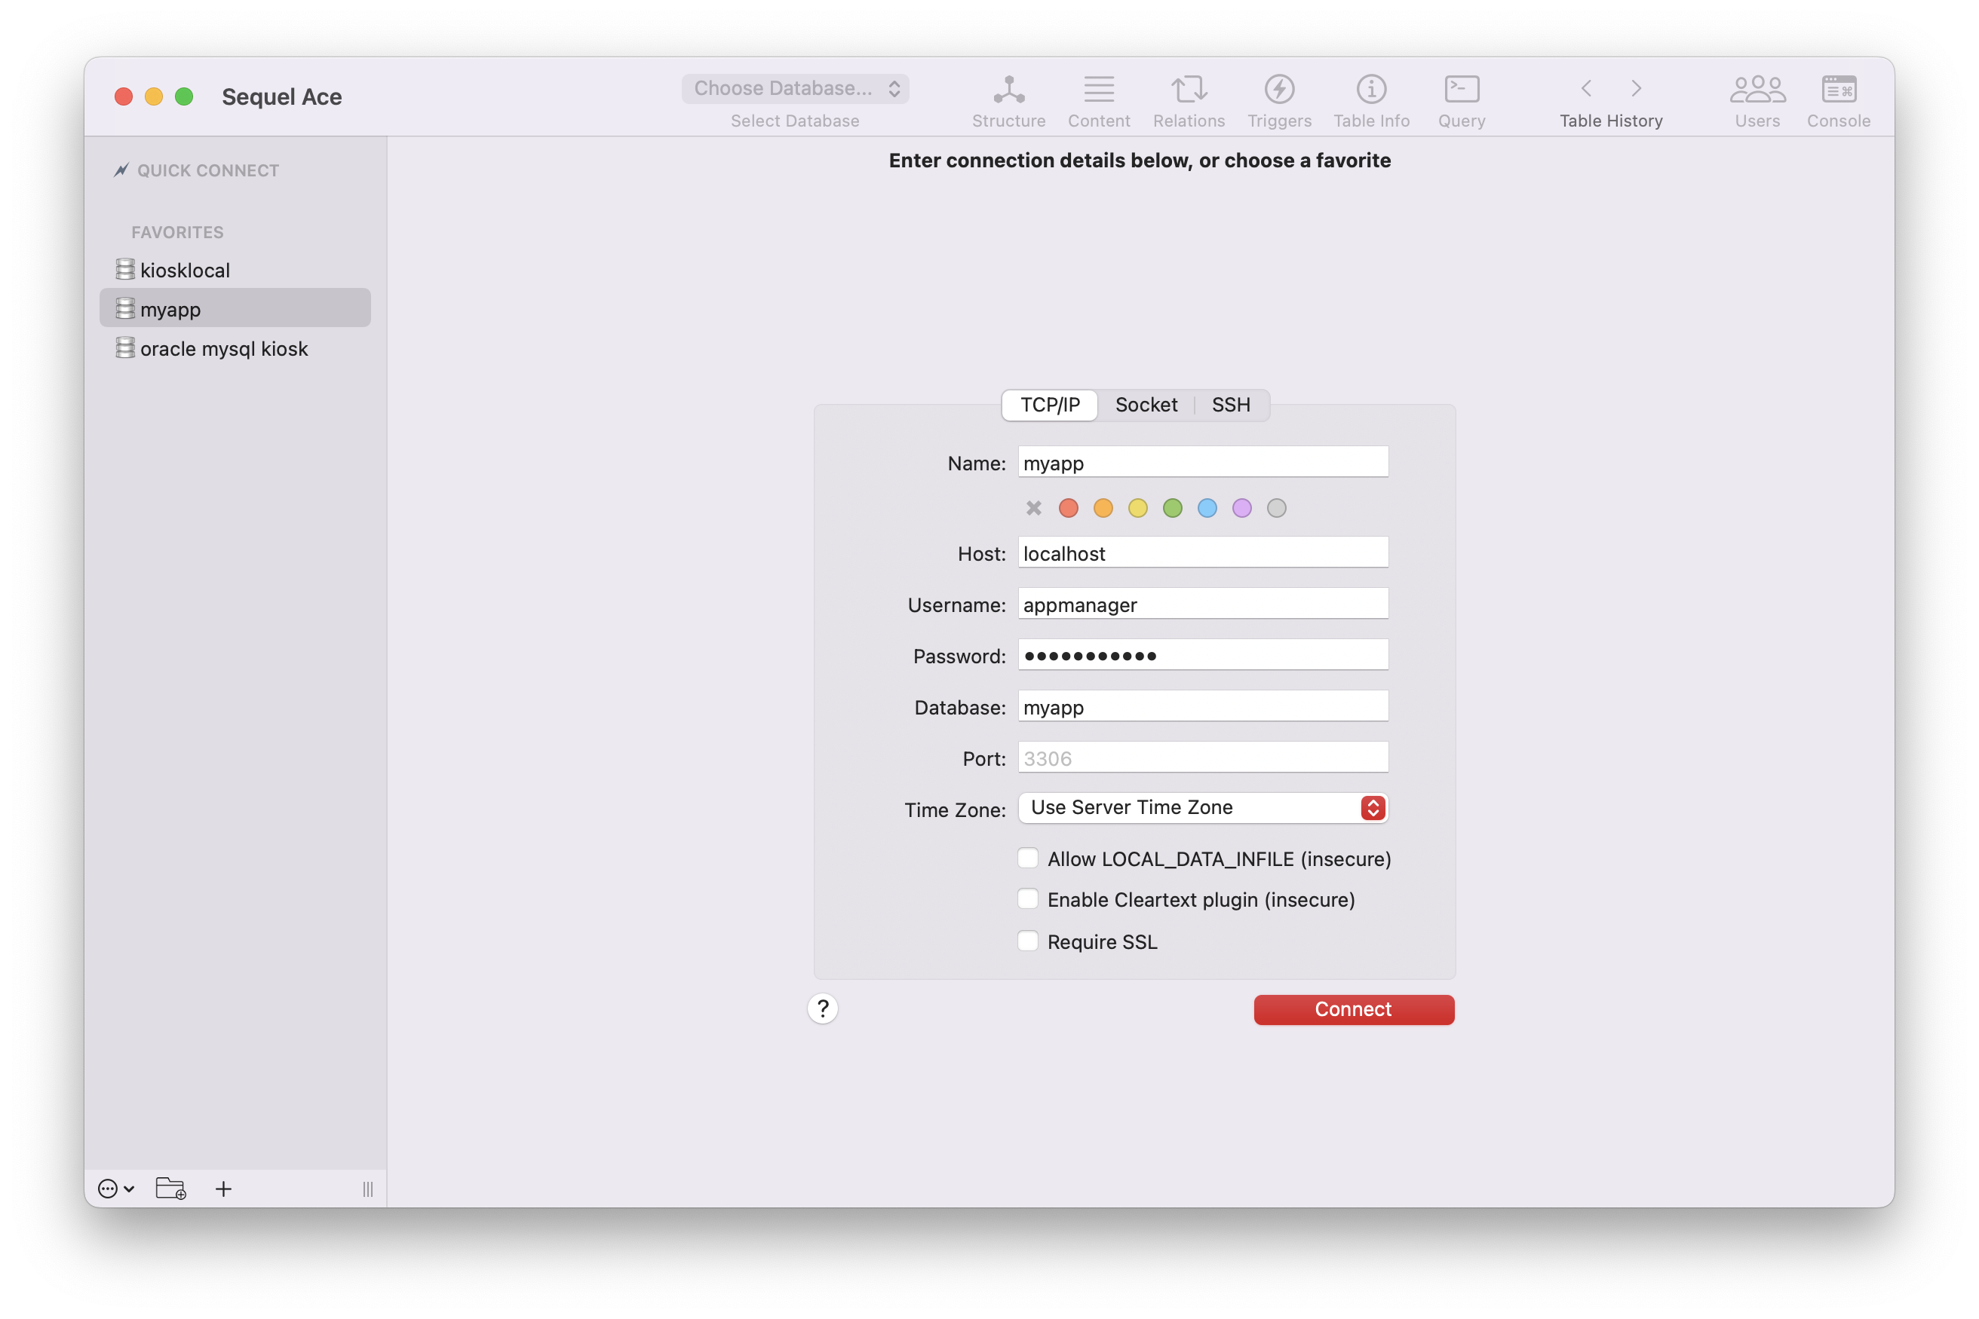Add a new favorites folder
This screenshot has height=1319, width=1979.
tap(171, 1188)
